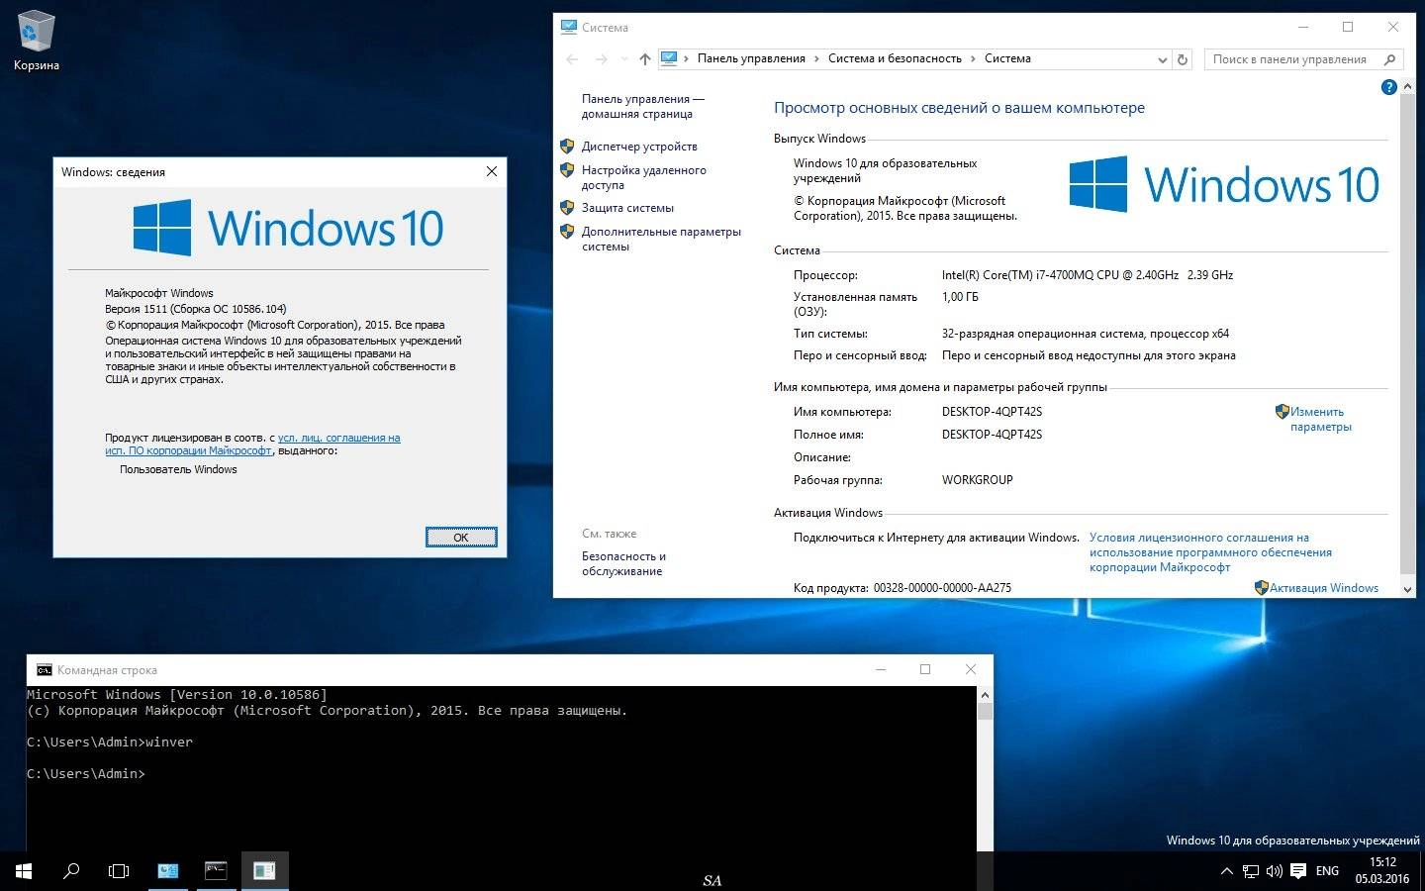Open Дополнительные параметры системы link
The image size is (1425, 891).
[x=661, y=239]
